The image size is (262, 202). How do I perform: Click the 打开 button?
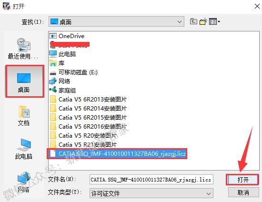coord(242,180)
